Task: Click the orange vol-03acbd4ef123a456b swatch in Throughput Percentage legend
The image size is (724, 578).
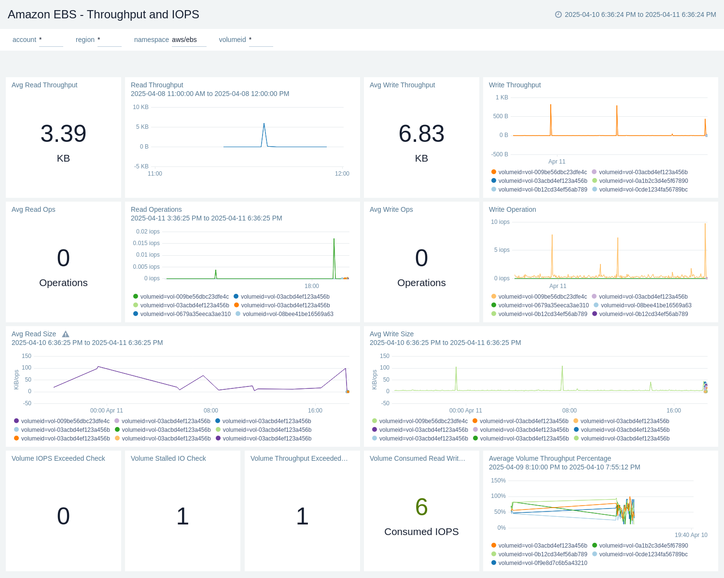Action: click(x=494, y=545)
